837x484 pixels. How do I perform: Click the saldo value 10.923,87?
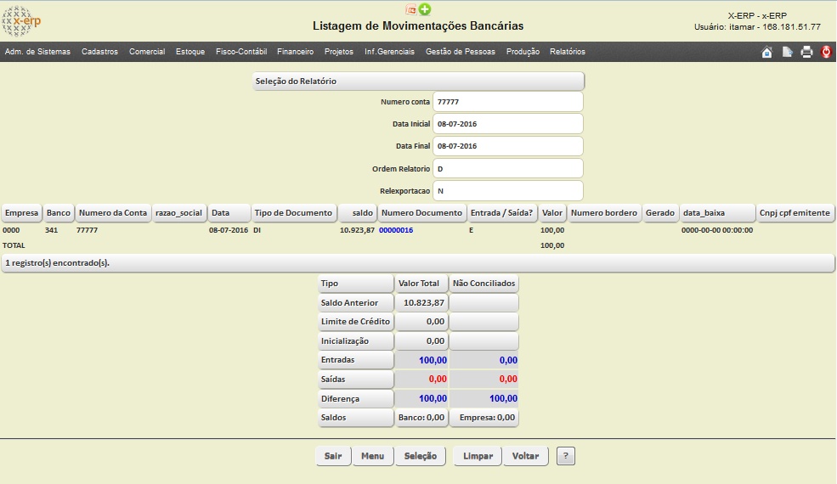[x=357, y=230]
